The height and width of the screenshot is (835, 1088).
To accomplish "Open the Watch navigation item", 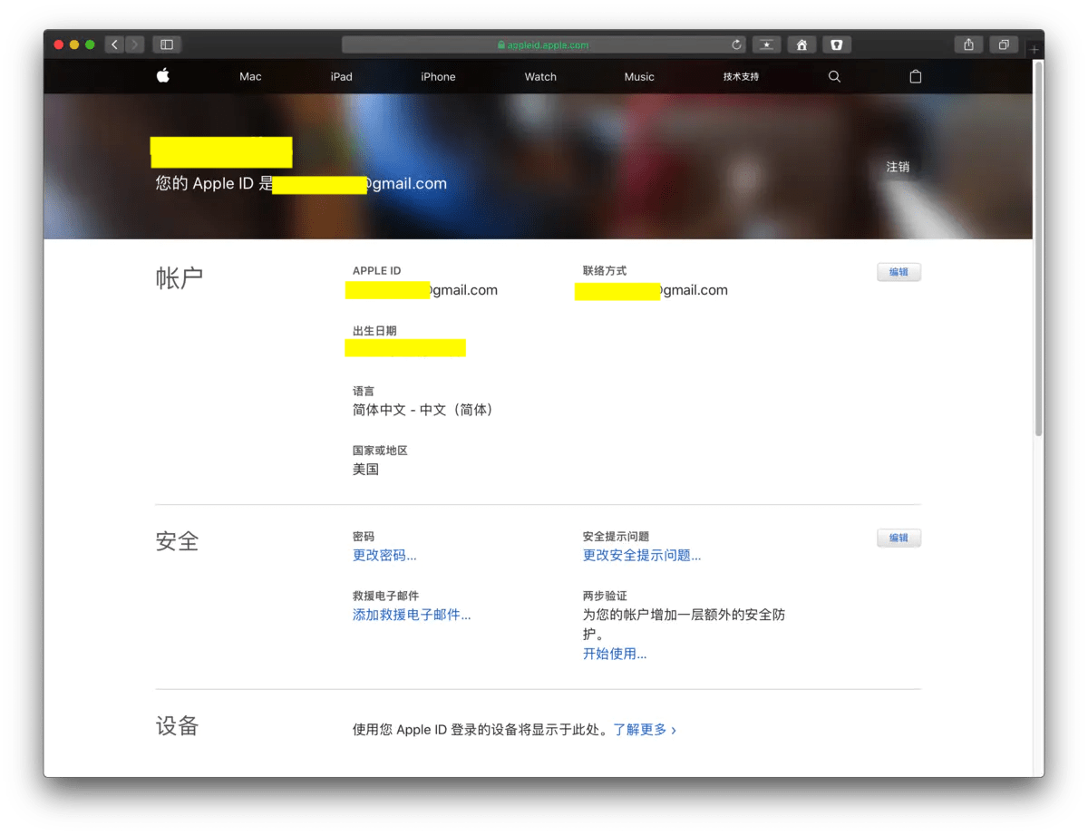I will coord(540,77).
